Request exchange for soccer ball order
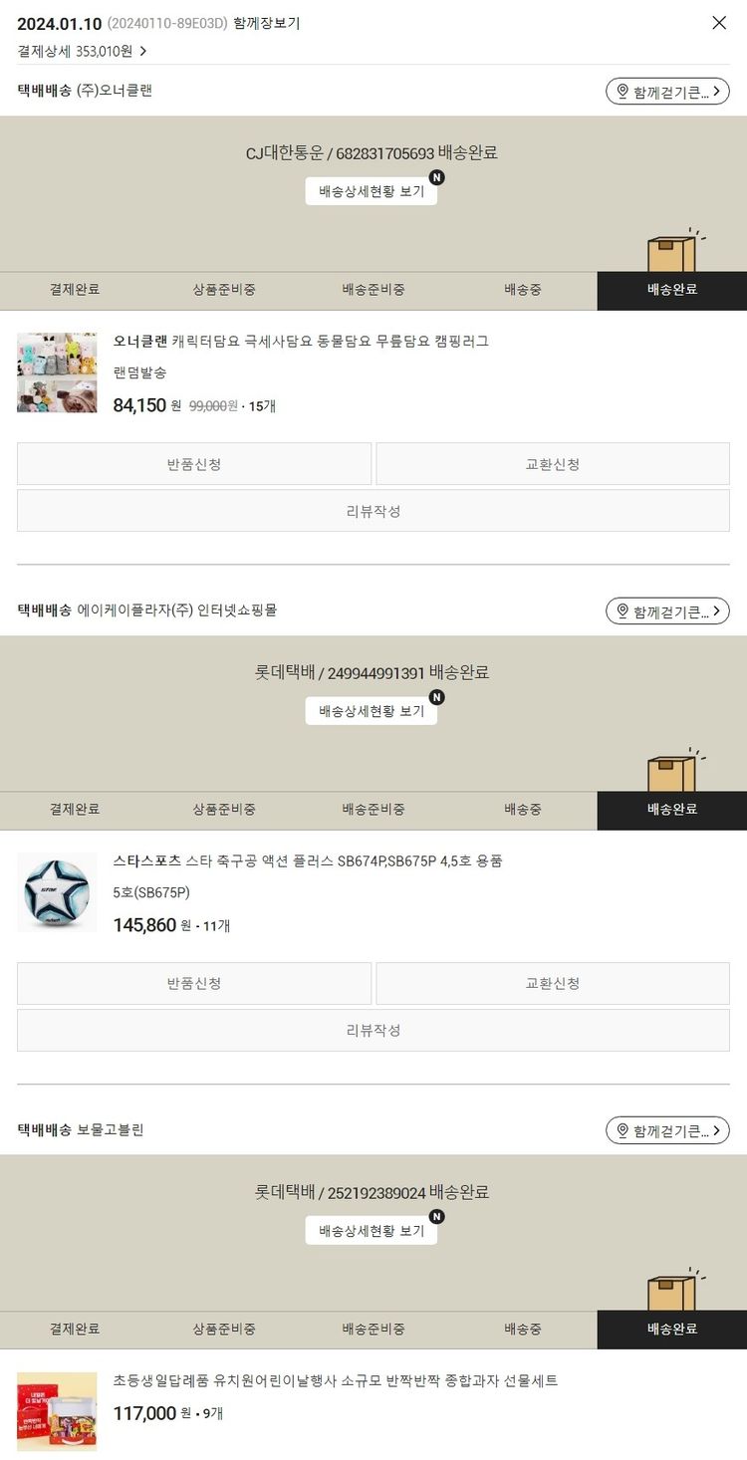The image size is (747, 1460). (x=553, y=983)
